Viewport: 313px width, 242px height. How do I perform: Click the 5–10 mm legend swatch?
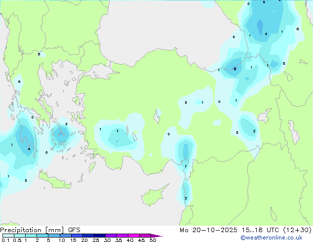[x=54, y=236]
